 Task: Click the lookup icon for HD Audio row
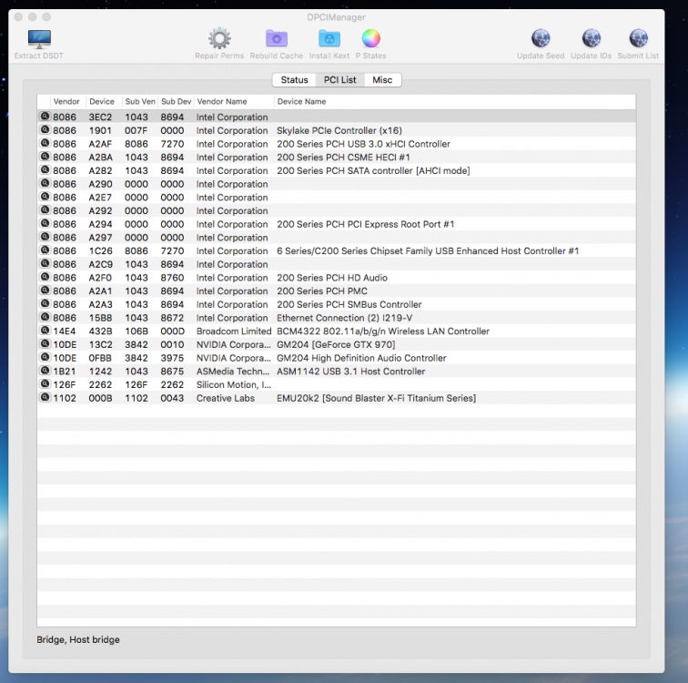coord(45,277)
